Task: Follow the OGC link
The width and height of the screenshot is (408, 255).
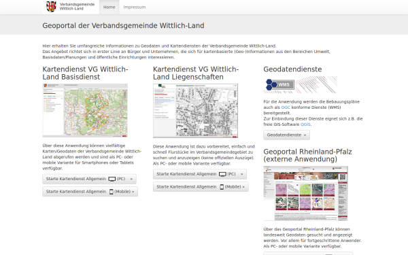Action: [x=286, y=107]
